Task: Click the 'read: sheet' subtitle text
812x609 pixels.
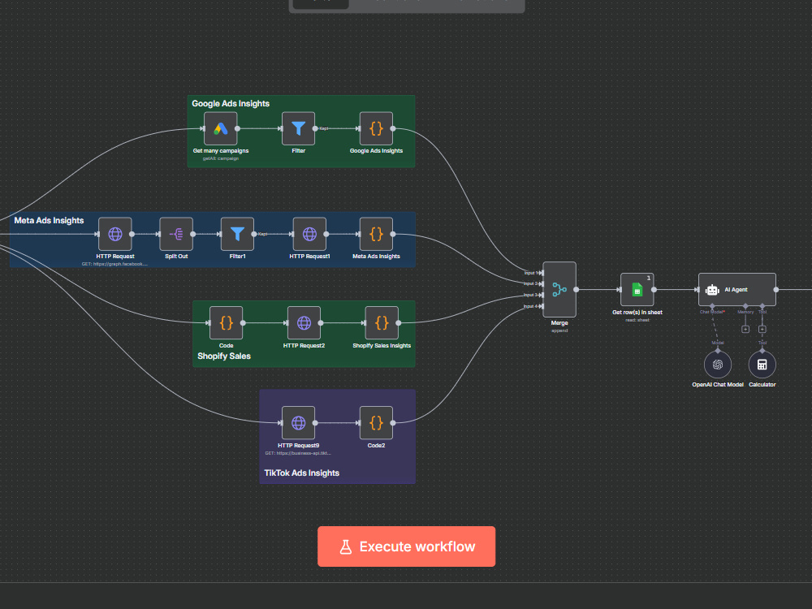Action: 637,320
